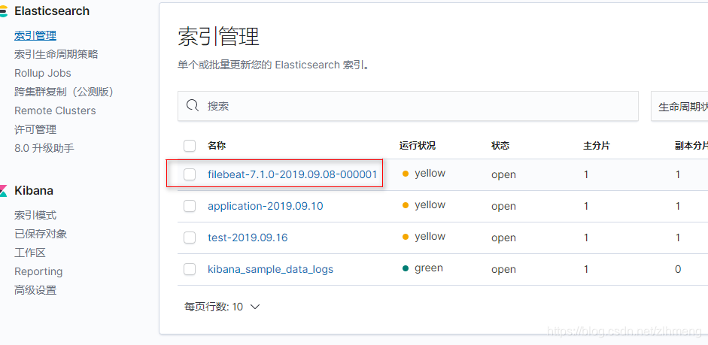Click yellow health status in filebeat row
708x345 pixels.
point(424,173)
